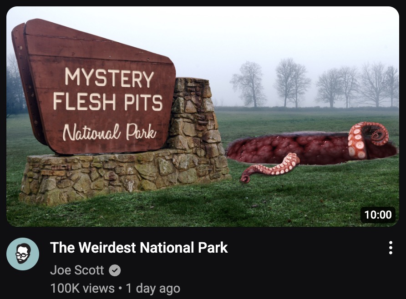Click the FLESH PITS text on the sign
The width and height of the screenshot is (406, 299).
[108, 102]
